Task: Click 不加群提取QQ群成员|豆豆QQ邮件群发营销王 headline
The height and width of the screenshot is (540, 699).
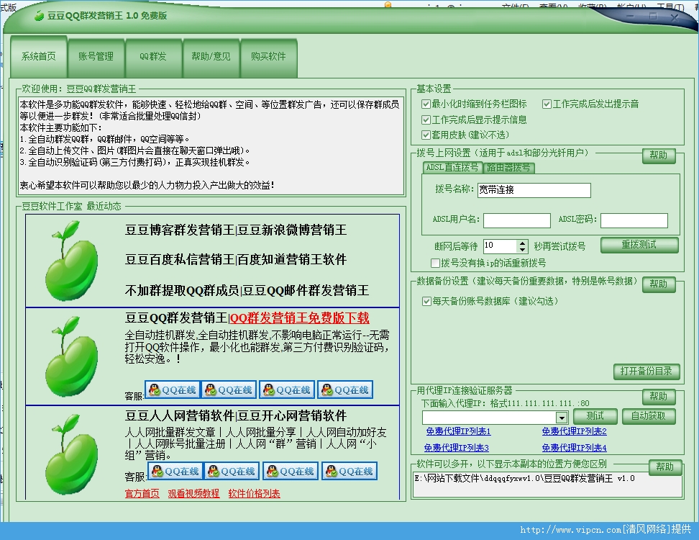Action: pos(247,291)
